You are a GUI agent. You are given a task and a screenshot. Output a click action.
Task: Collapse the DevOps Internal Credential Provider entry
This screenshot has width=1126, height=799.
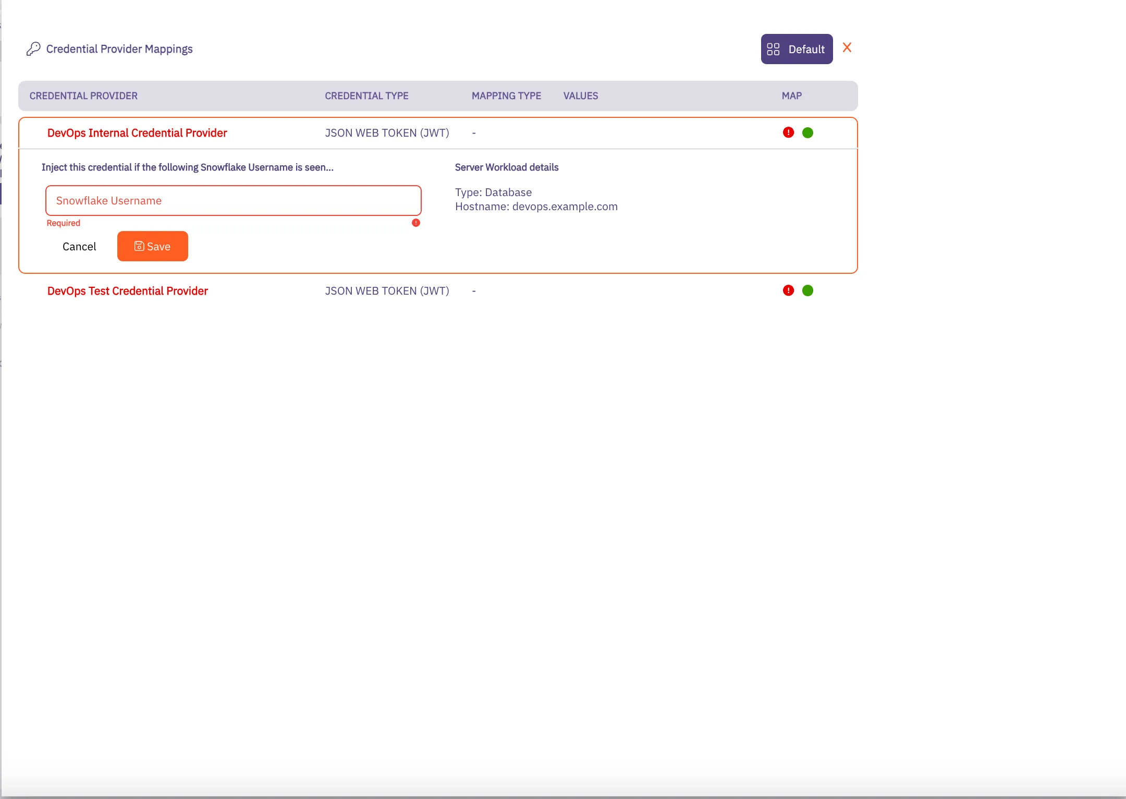tap(137, 132)
